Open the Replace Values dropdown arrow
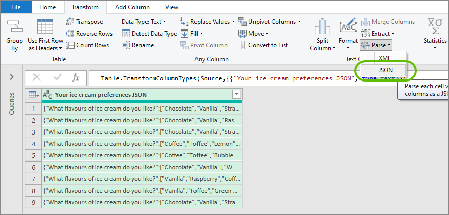The width and height of the screenshot is (449, 215). [x=233, y=22]
